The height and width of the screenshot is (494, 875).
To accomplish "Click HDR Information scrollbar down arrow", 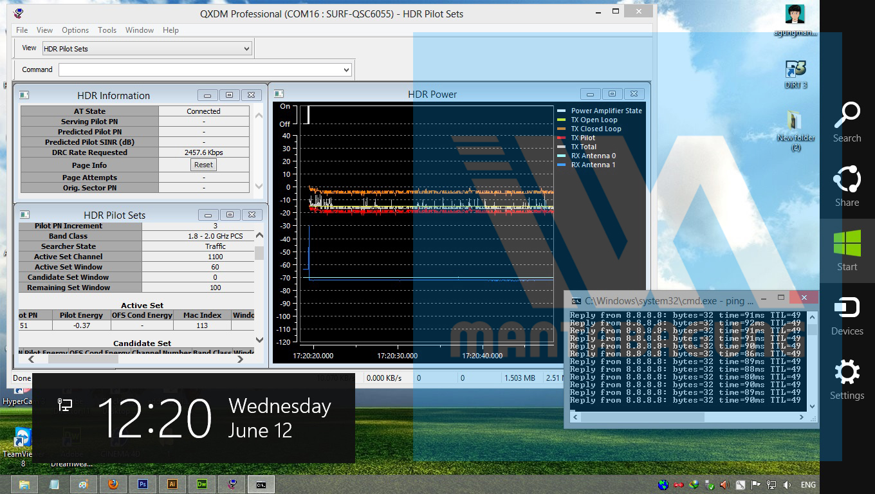I will click(x=259, y=187).
